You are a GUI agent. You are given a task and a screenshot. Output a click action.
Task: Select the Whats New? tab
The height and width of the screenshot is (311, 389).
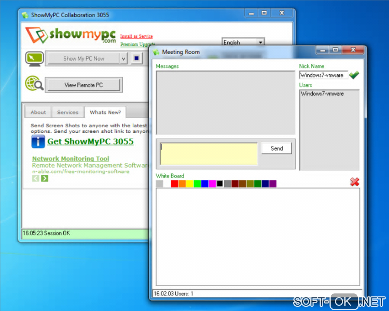pyautogui.click(x=105, y=112)
